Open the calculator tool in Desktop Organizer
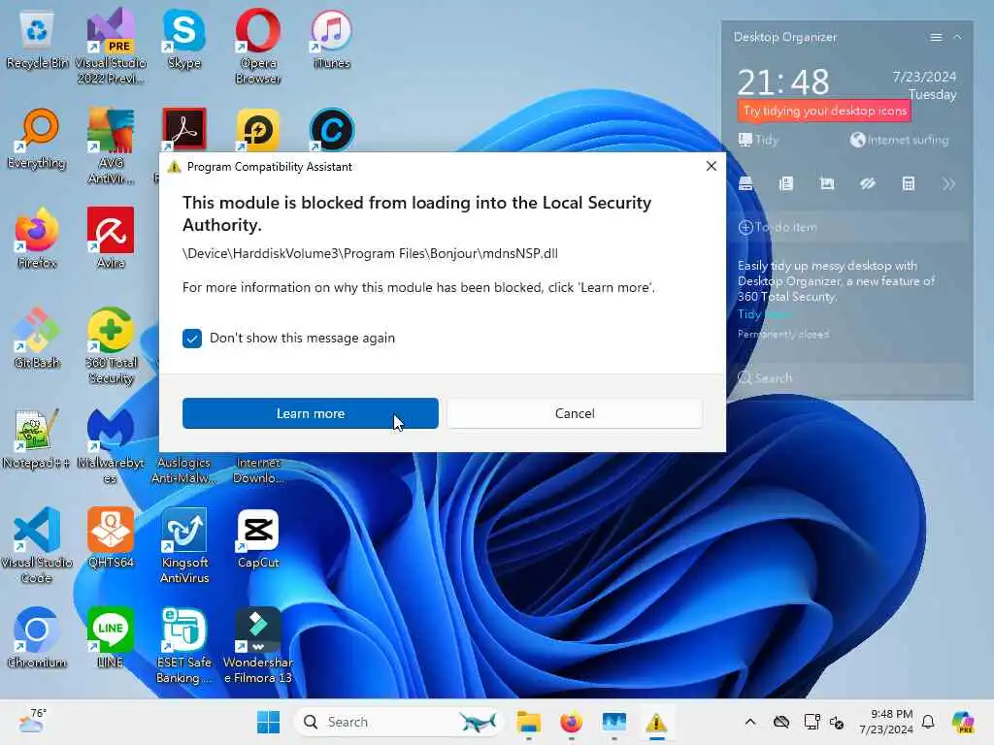Screen dimensions: 994x745 [908, 183]
